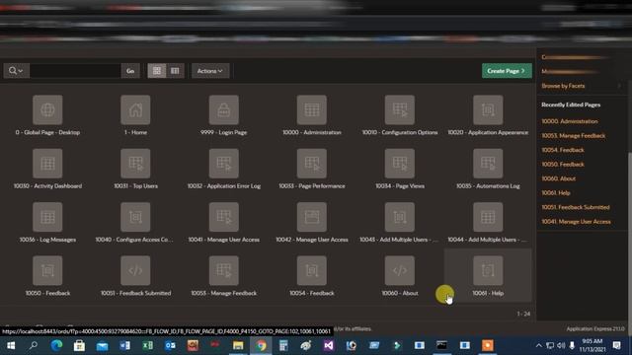Open recently edited 10060. About link
The height and width of the screenshot is (355, 632).
click(558, 178)
